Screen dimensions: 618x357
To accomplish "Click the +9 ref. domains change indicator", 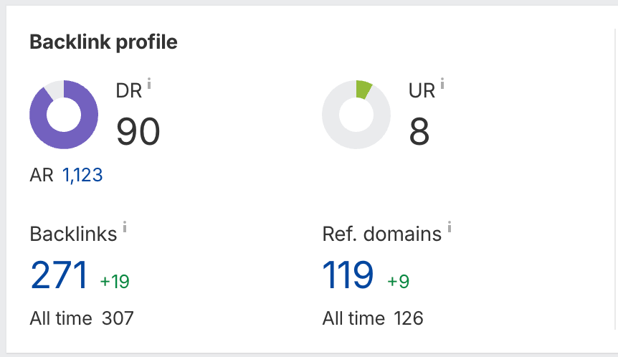I will [x=398, y=281].
